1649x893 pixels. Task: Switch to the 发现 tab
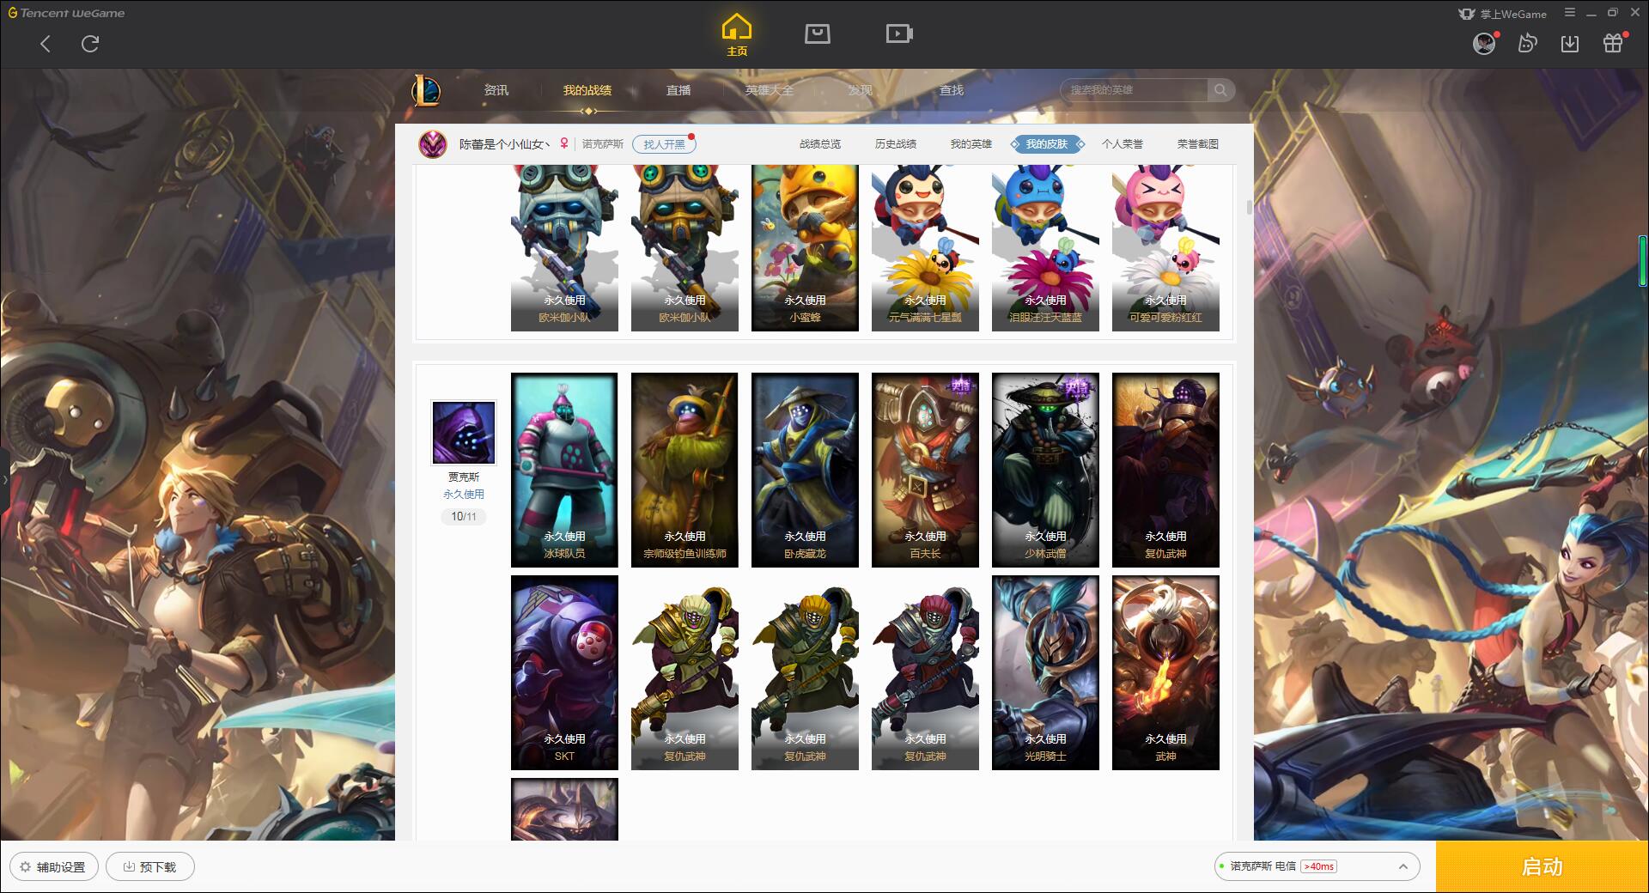coord(861,90)
